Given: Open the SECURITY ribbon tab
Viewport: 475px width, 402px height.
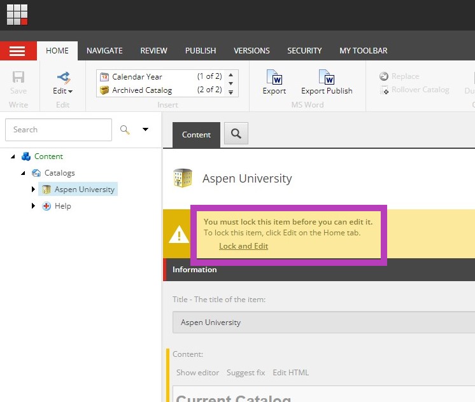Looking at the screenshot, I should (x=304, y=51).
